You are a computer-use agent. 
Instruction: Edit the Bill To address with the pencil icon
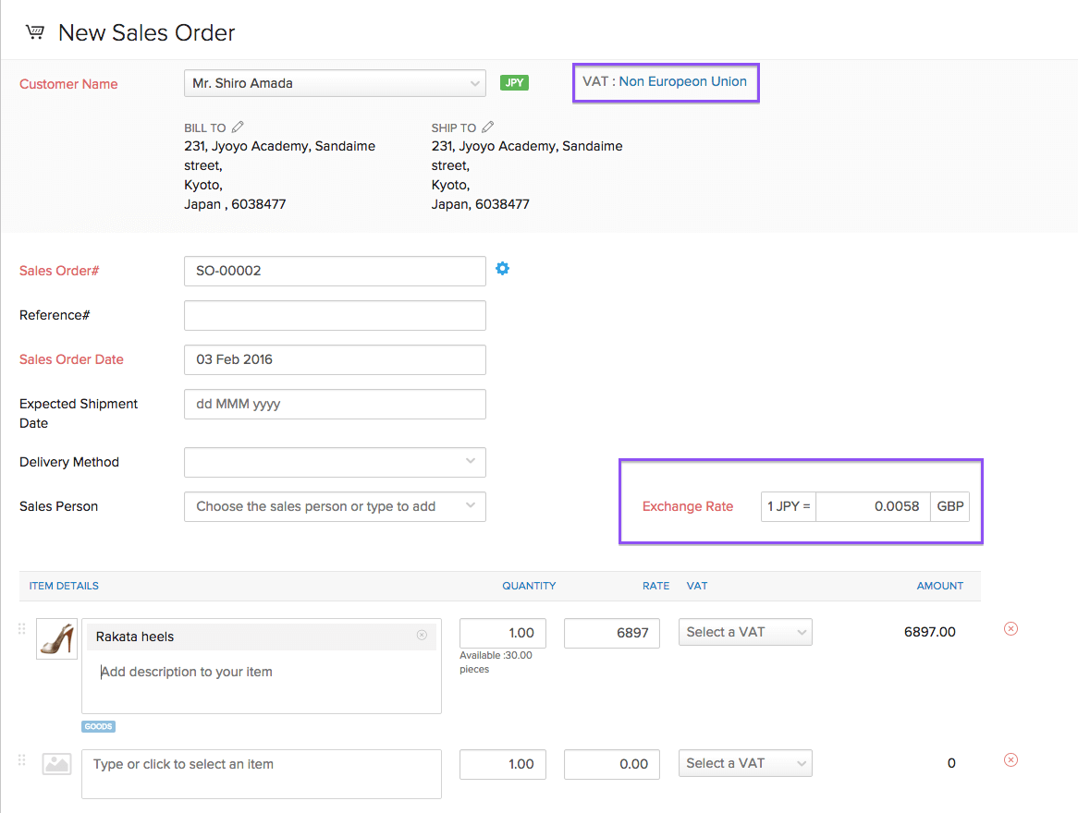coord(236,127)
